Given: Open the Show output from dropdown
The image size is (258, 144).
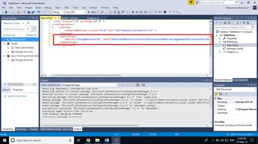Looking at the screenshot, I should [x=90, y=85].
